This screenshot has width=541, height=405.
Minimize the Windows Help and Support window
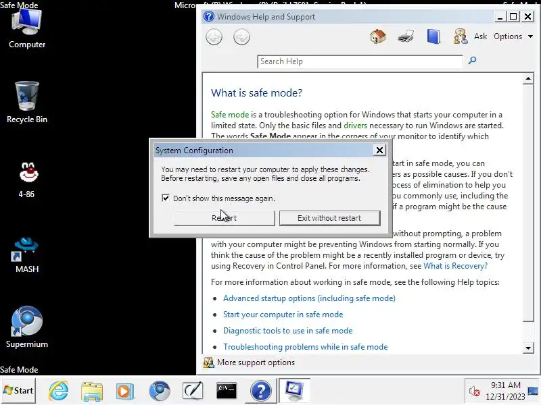[x=500, y=16]
